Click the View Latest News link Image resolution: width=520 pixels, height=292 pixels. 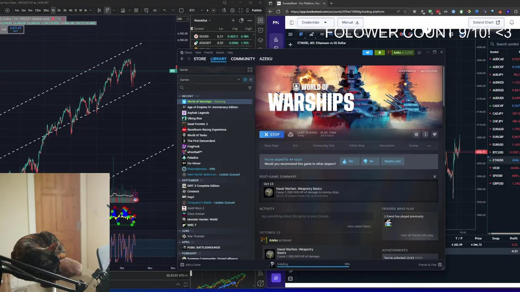tap(359, 226)
